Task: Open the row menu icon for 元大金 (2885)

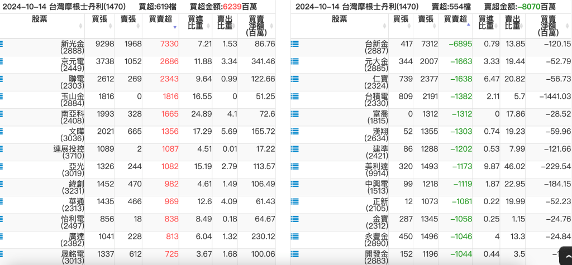Action: [x=295, y=61]
